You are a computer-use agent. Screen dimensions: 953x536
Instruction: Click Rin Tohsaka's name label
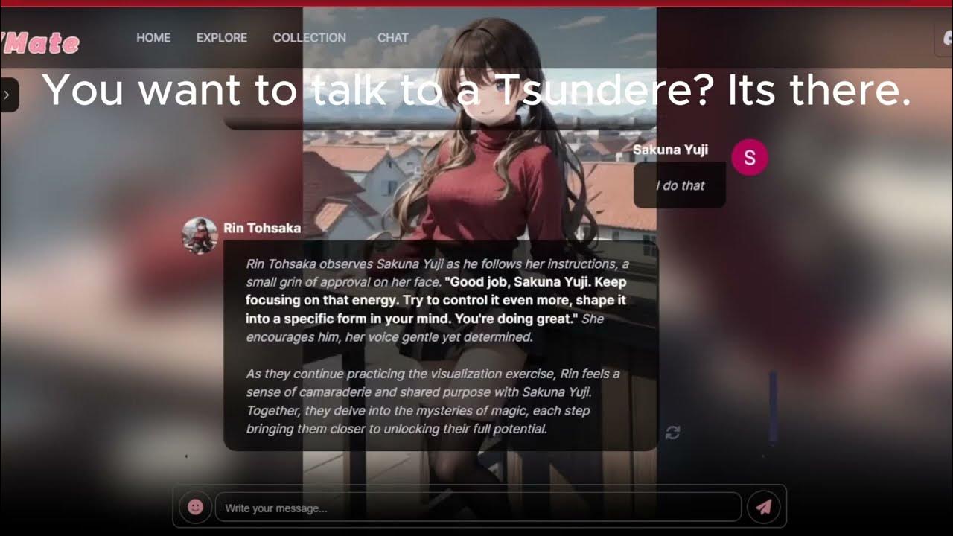(261, 228)
